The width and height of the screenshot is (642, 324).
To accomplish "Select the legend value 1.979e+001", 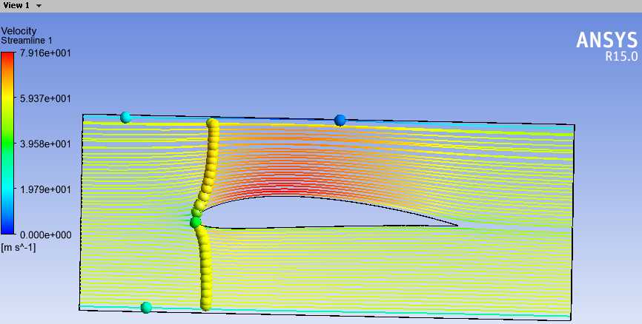I will [45, 189].
